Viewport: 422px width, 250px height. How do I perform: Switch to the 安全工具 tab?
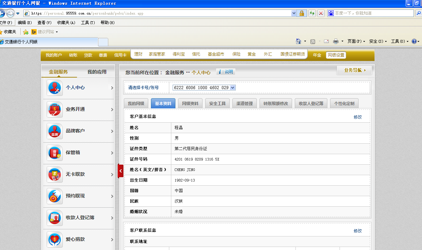[217, 104]
